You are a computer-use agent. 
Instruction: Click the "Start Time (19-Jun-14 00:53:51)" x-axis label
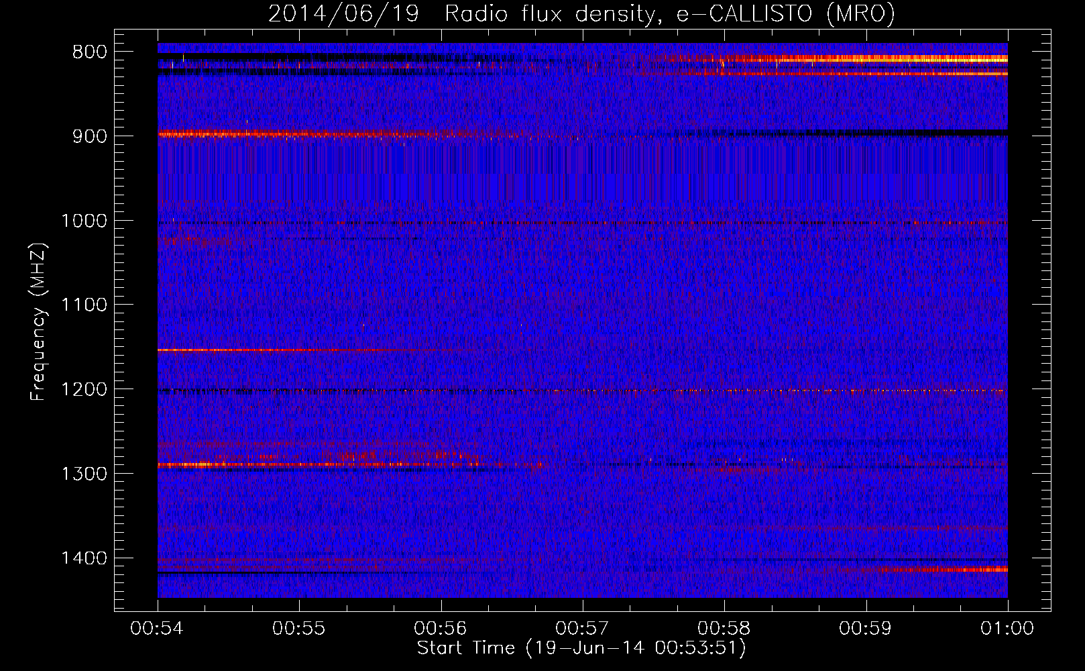tap(581, 648)
